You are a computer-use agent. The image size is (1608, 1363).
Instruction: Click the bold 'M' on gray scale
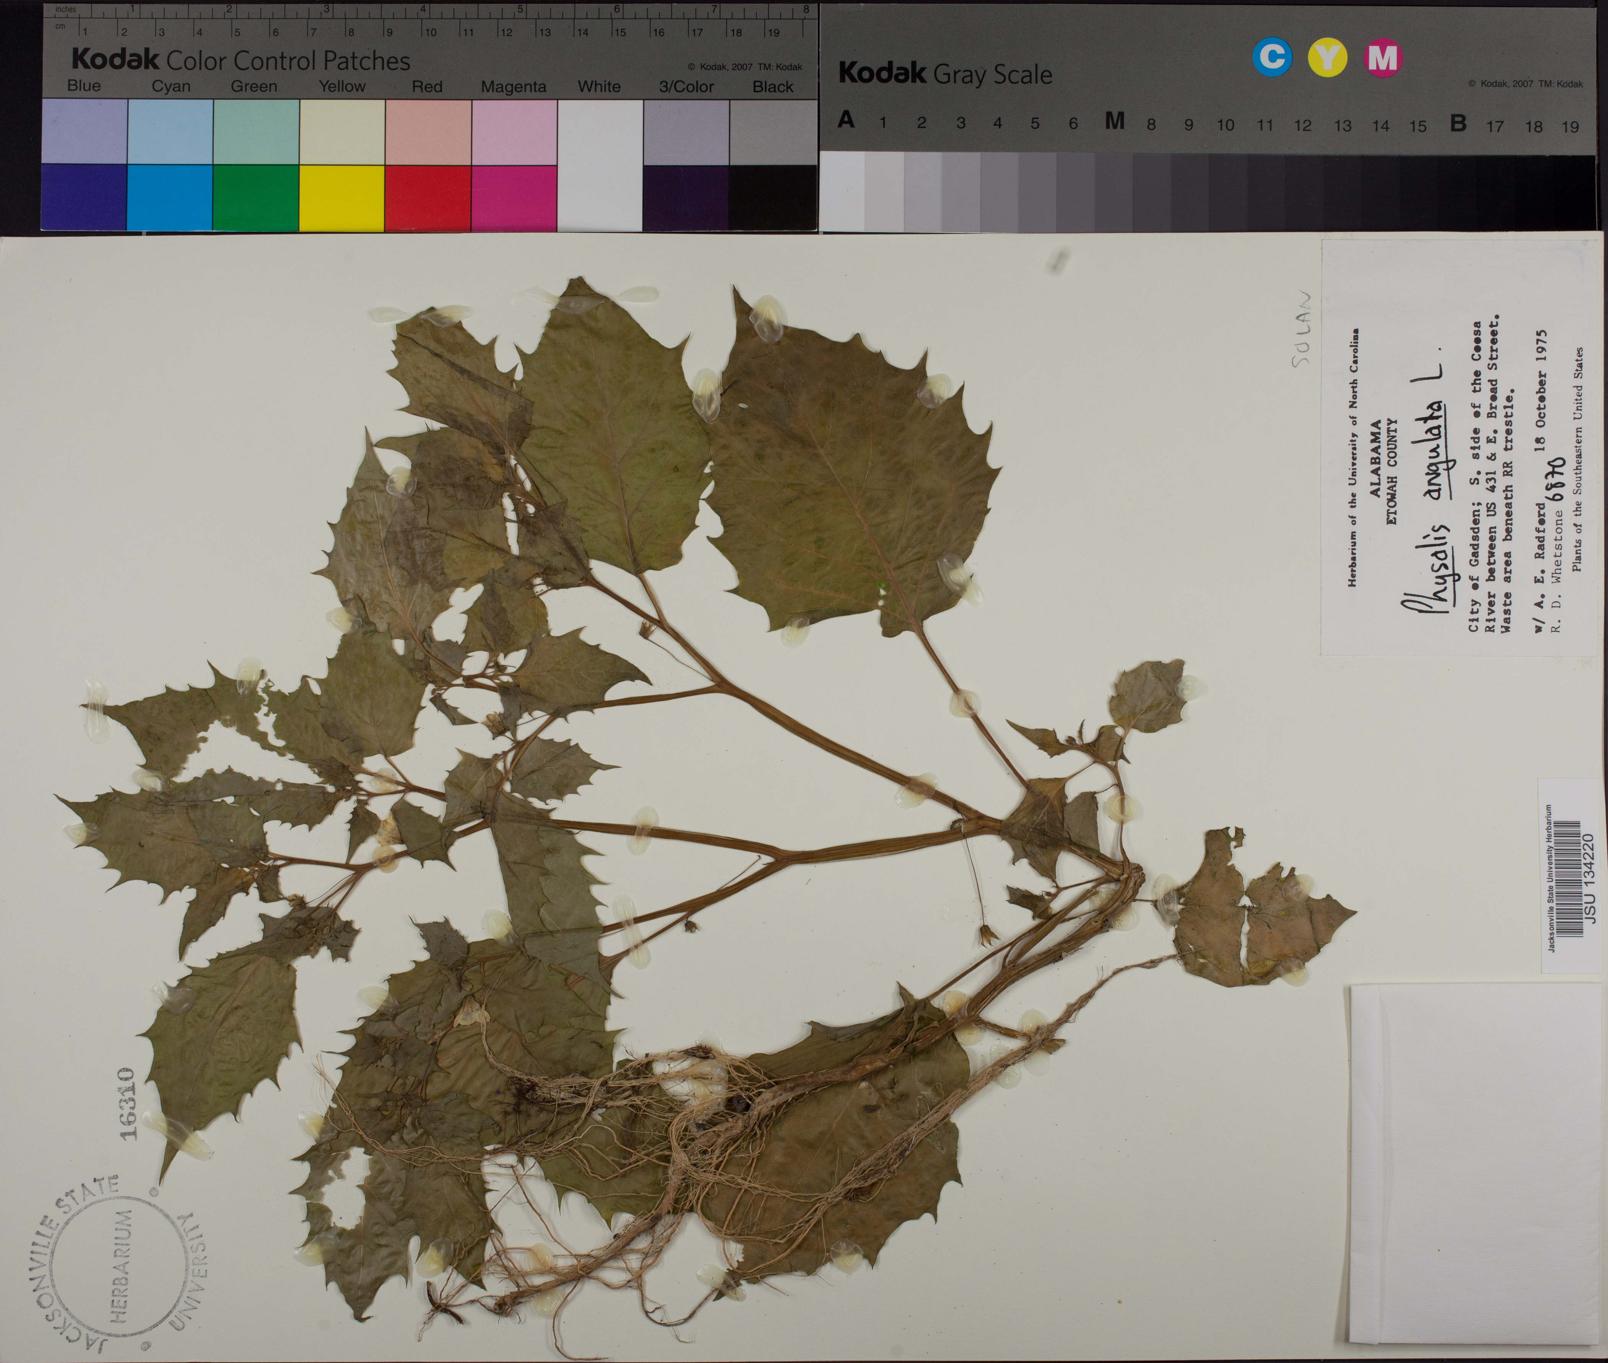1114,121
